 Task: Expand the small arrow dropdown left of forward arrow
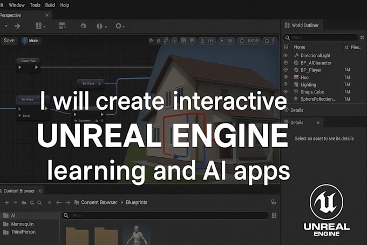6,26
